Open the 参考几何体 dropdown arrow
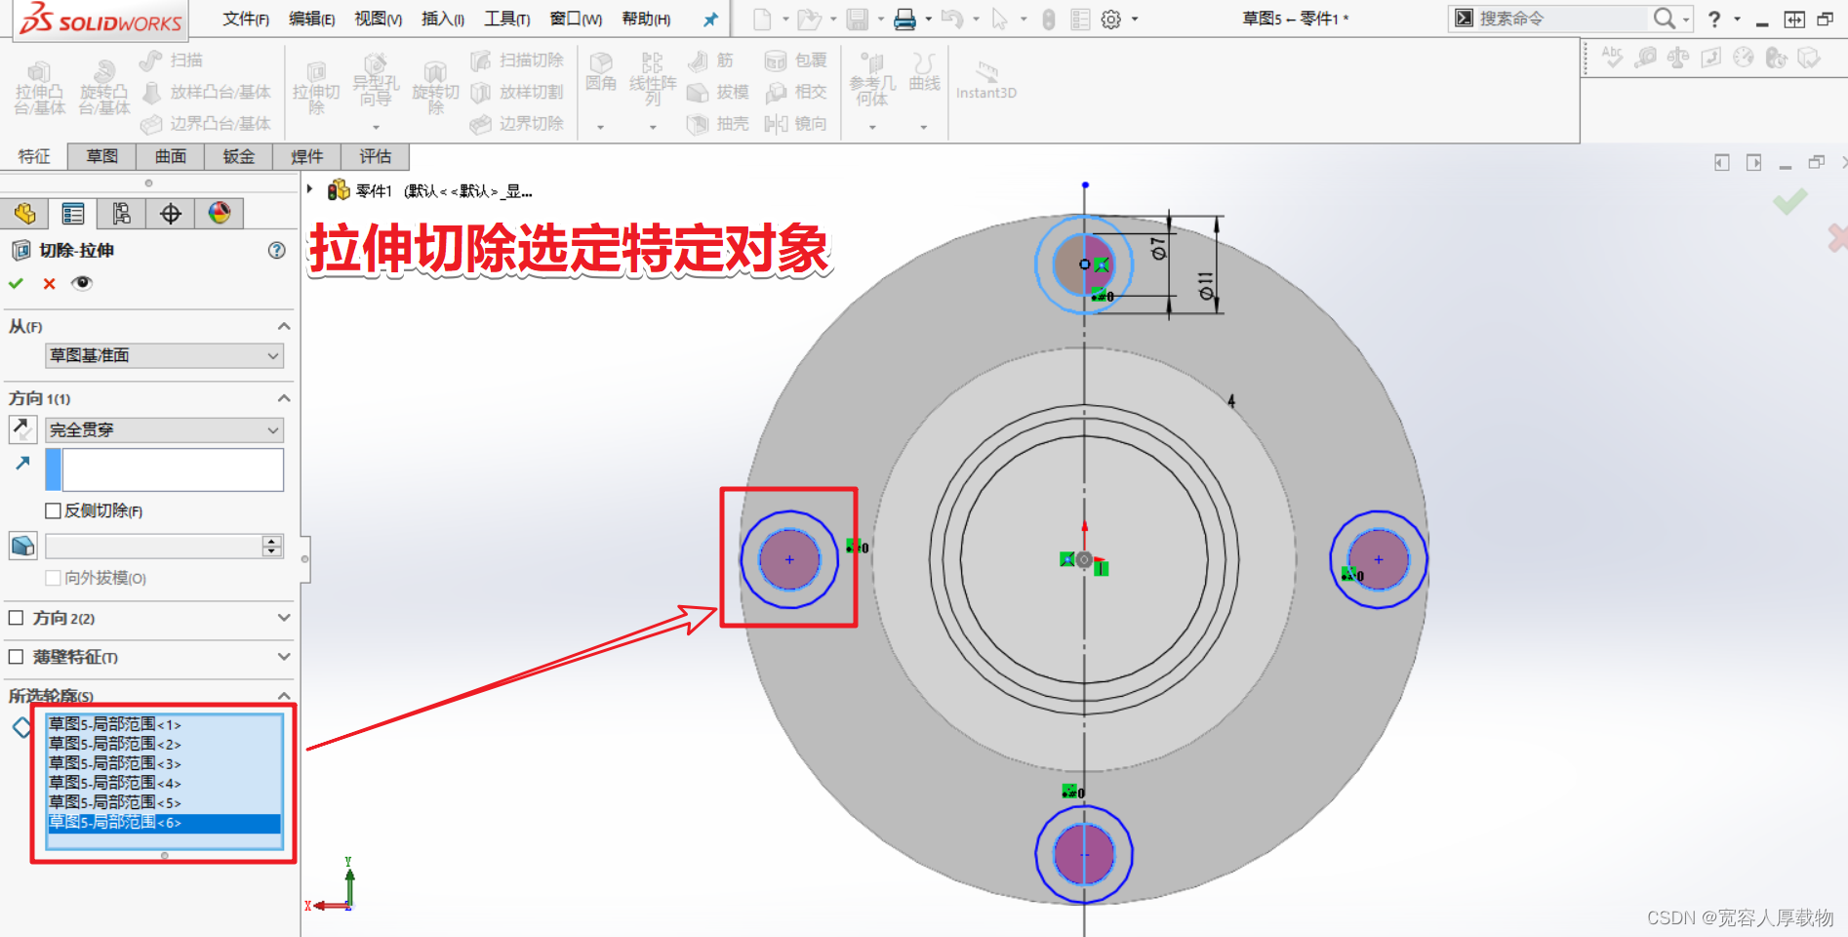The width and height of the screenshot is (1848, 937). (872, 127)
